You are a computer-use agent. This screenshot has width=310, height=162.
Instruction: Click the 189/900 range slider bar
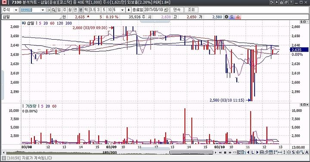[110, 153]
